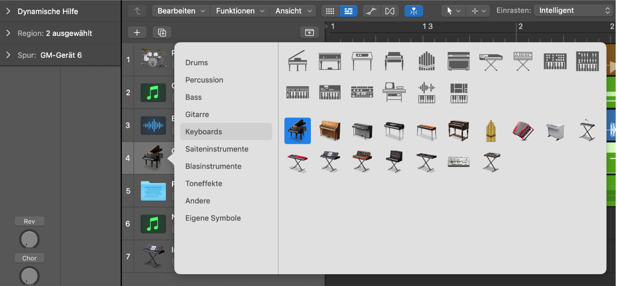Click the Rev send button

pyautogui.click(x=29, y=221)
